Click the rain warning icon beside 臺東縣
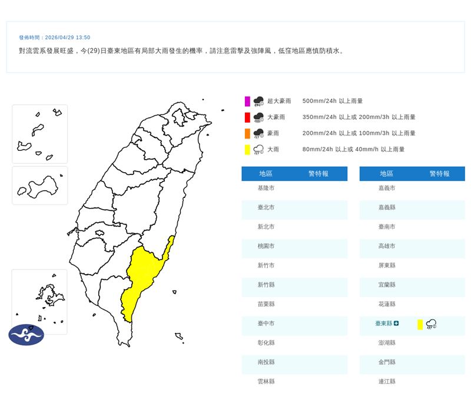 pos(432,324)
